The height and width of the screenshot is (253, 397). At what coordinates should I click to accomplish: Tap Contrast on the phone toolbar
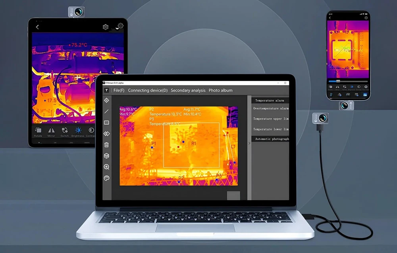click(359, 88)
